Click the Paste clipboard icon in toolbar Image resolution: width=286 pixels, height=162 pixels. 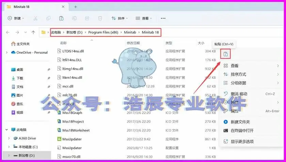pyautogui.click(x=61, y=18)
